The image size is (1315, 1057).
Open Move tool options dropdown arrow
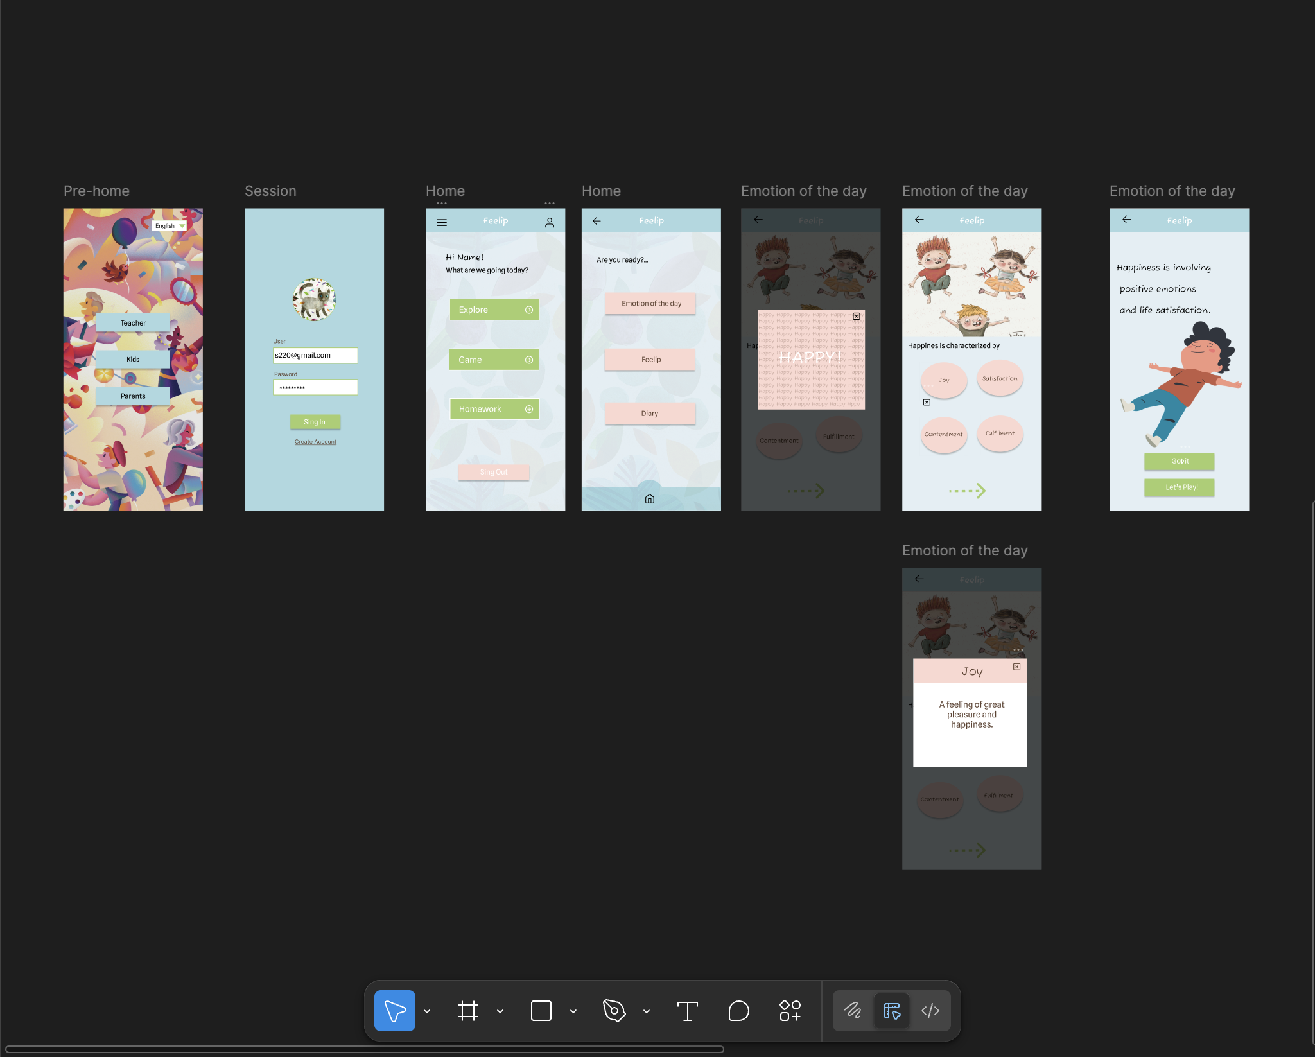tap(427, 1011)
